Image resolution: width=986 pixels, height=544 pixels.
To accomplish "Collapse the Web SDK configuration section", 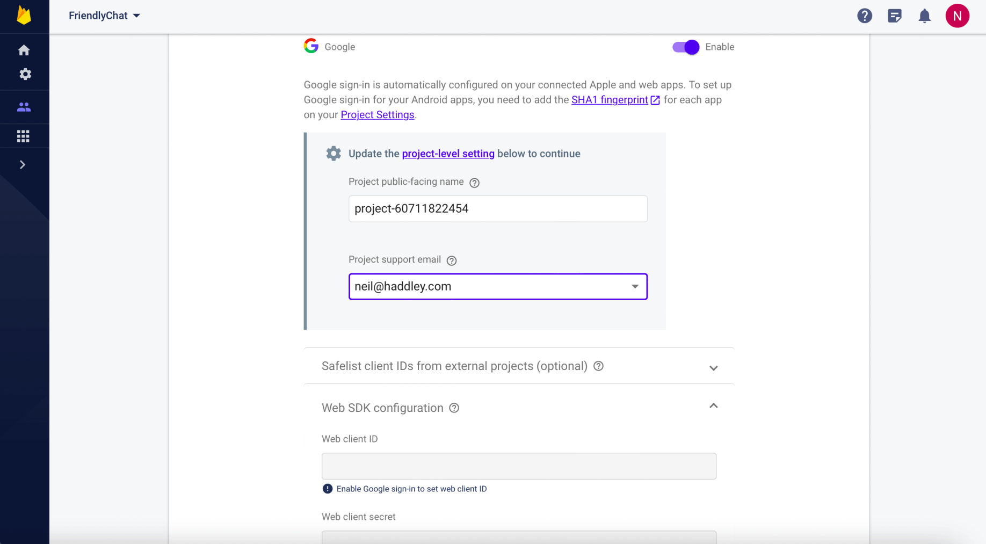I will click(713, 406).
